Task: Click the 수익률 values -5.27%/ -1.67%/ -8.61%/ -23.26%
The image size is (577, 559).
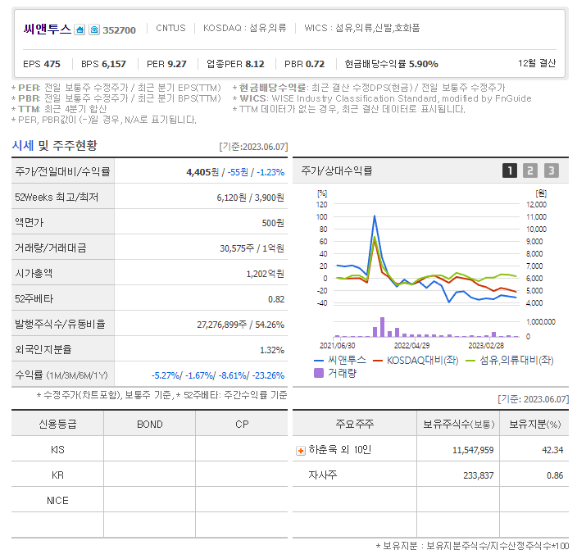Action: pyautogui.click(x=218, y=375)
